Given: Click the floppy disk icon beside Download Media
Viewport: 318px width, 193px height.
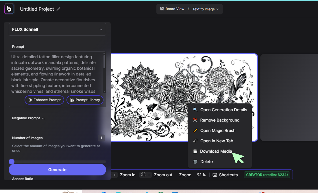Looking at the screenshot, I should [195, 151].
